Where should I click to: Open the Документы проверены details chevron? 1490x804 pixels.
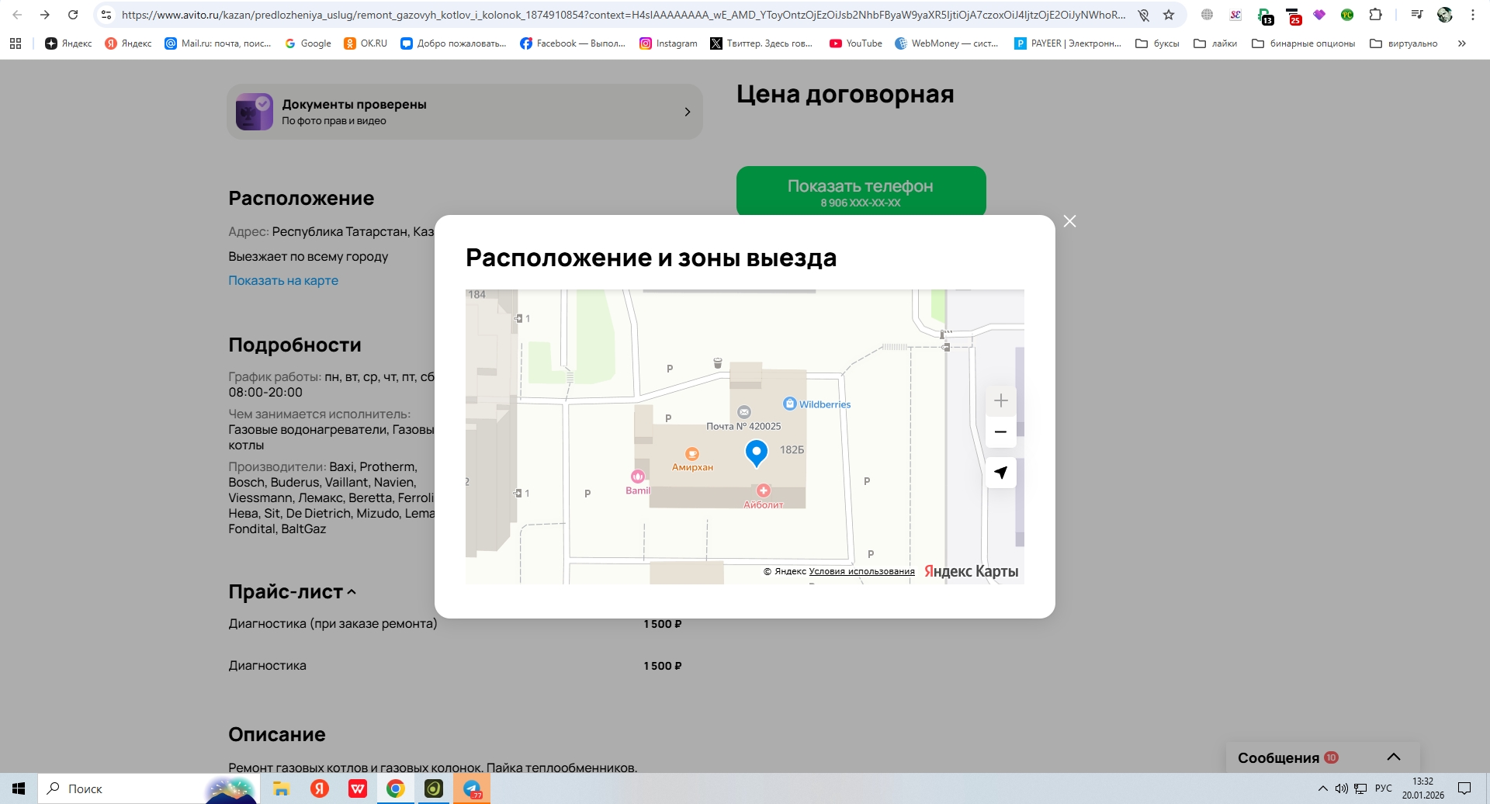click(688, 112)
